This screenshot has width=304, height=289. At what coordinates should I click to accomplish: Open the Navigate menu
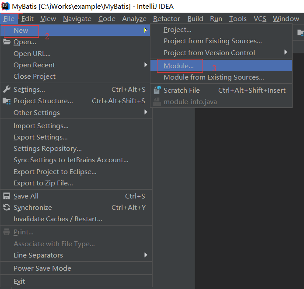(x=77, y=18)
